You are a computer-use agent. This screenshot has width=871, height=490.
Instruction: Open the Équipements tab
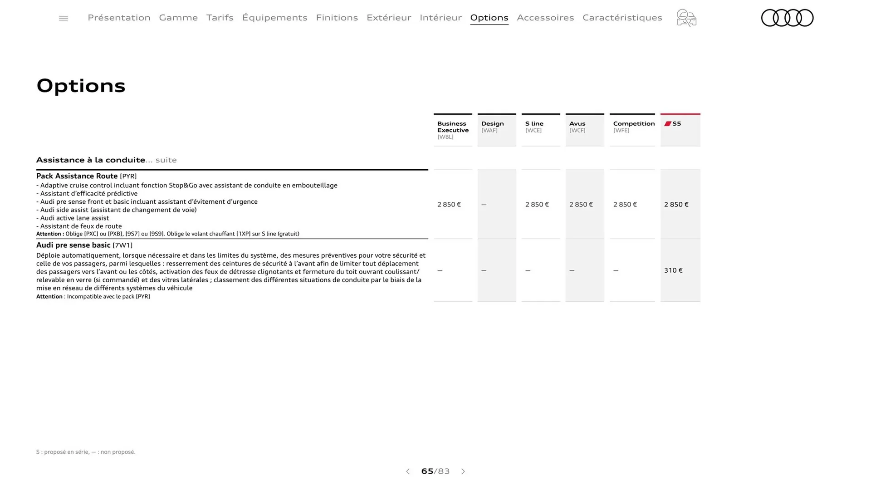tap(274, 17)
